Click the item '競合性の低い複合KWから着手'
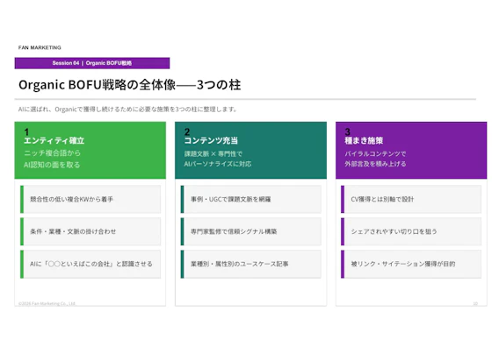The height and width of the screenshot is (347, 492). pos(90,199)
